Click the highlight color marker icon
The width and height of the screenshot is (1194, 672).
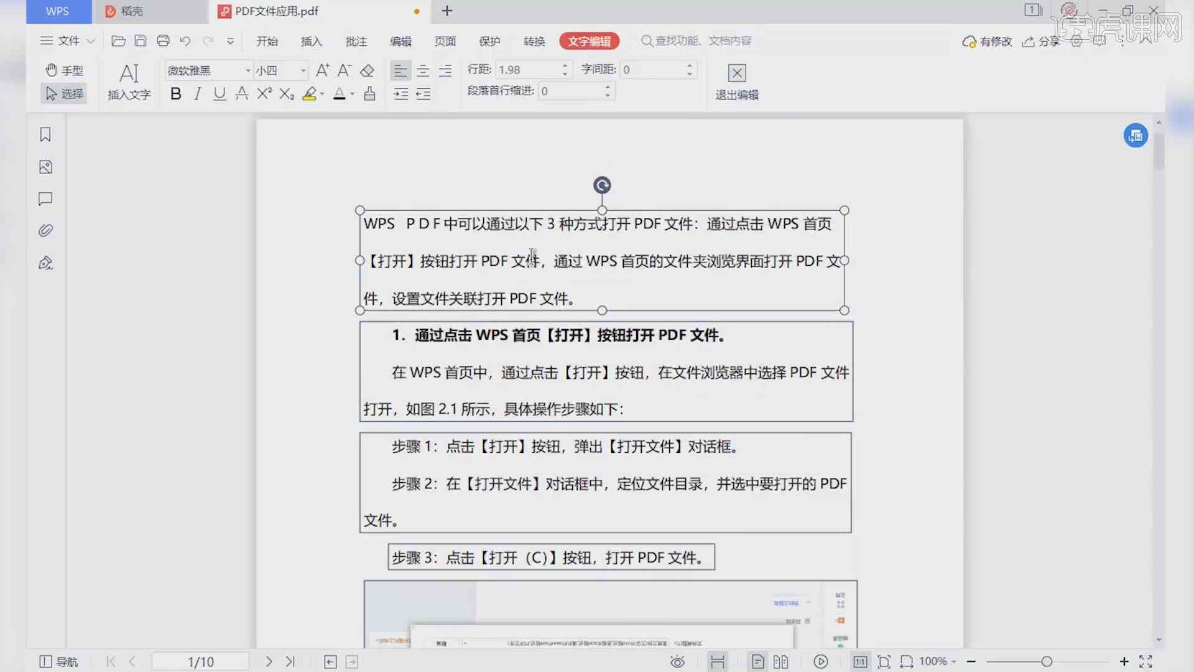tap(309, 93)
